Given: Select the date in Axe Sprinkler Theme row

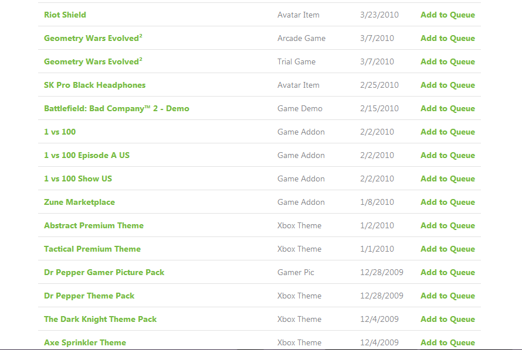Looking at the screenshot, I should point(379,343).
